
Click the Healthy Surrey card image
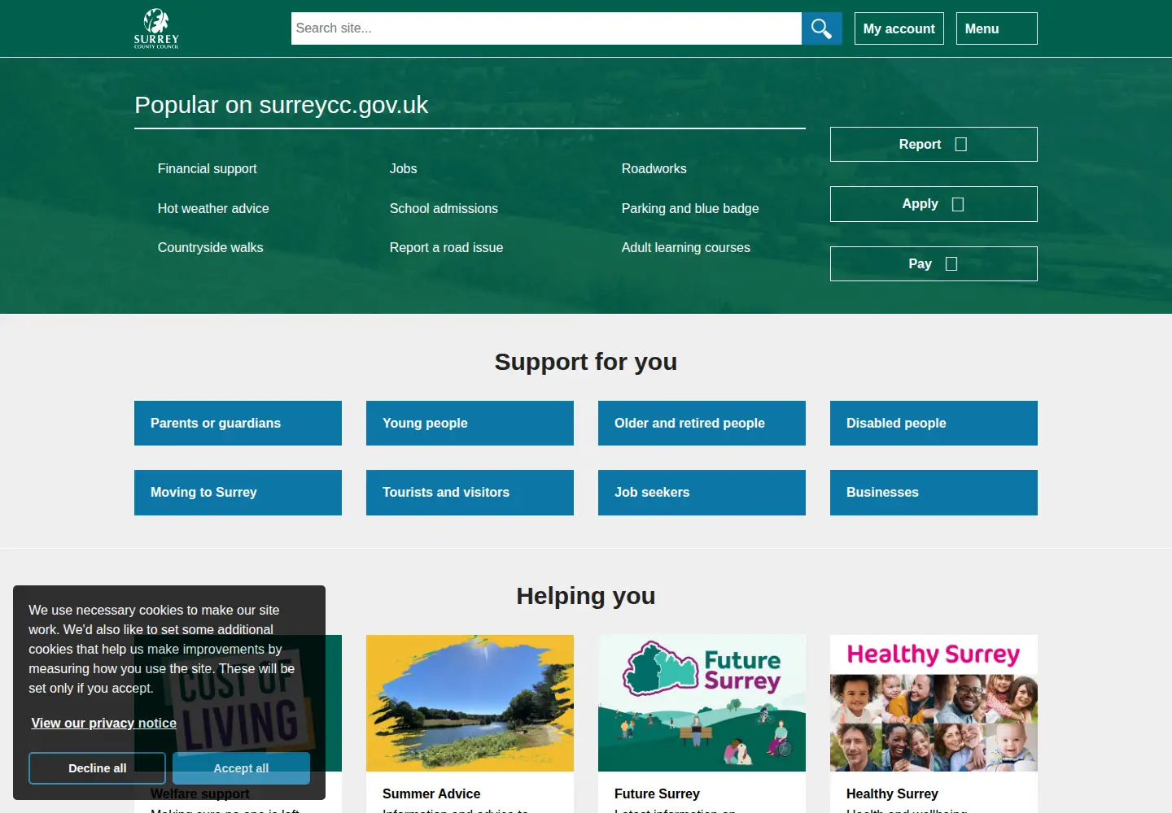pyautogui.click(x=934, y=703)
